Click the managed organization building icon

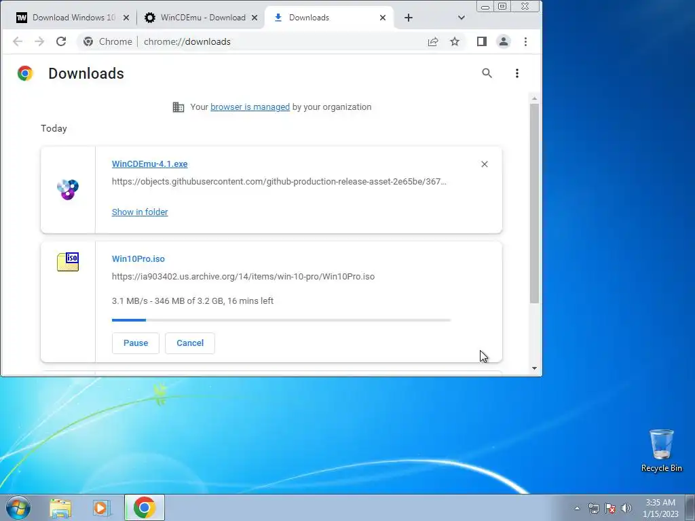(x=179, y=107)
